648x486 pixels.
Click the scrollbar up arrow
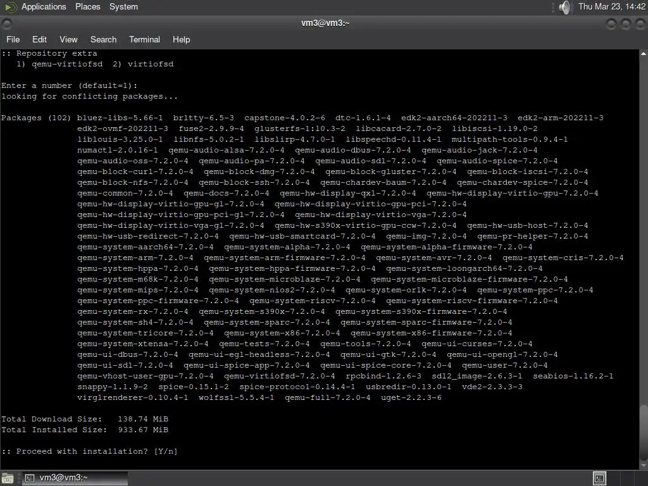point(644,54)
